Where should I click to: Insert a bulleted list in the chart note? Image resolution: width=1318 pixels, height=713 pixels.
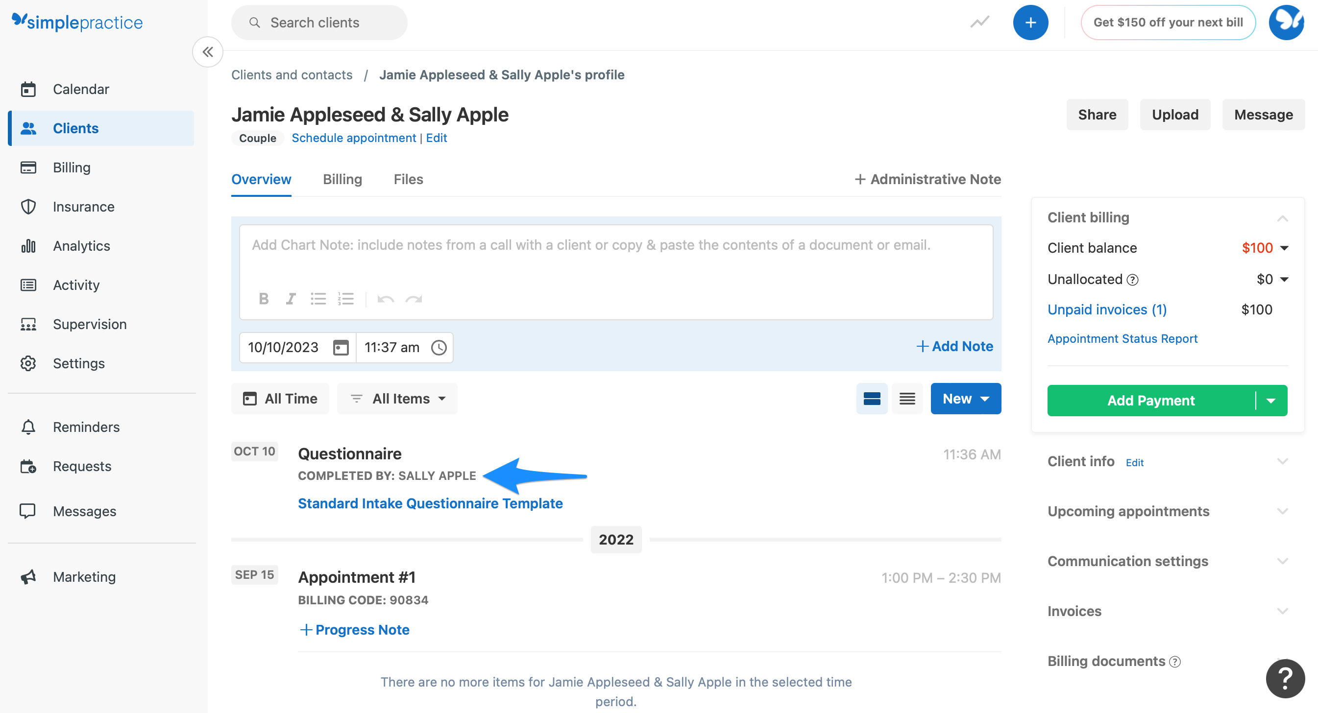tap(318, 299)
